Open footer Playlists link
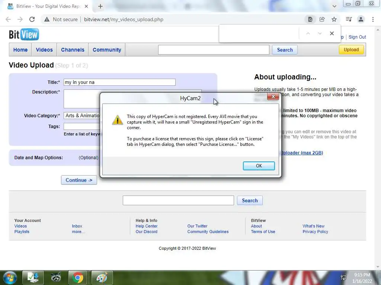The width and height of the screenshot is (381, 285). click(x=22, y=232)
